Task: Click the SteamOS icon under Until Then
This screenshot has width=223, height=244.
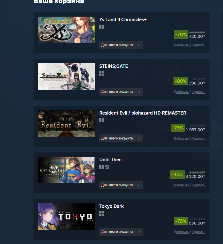Action: tap(107, 167)
